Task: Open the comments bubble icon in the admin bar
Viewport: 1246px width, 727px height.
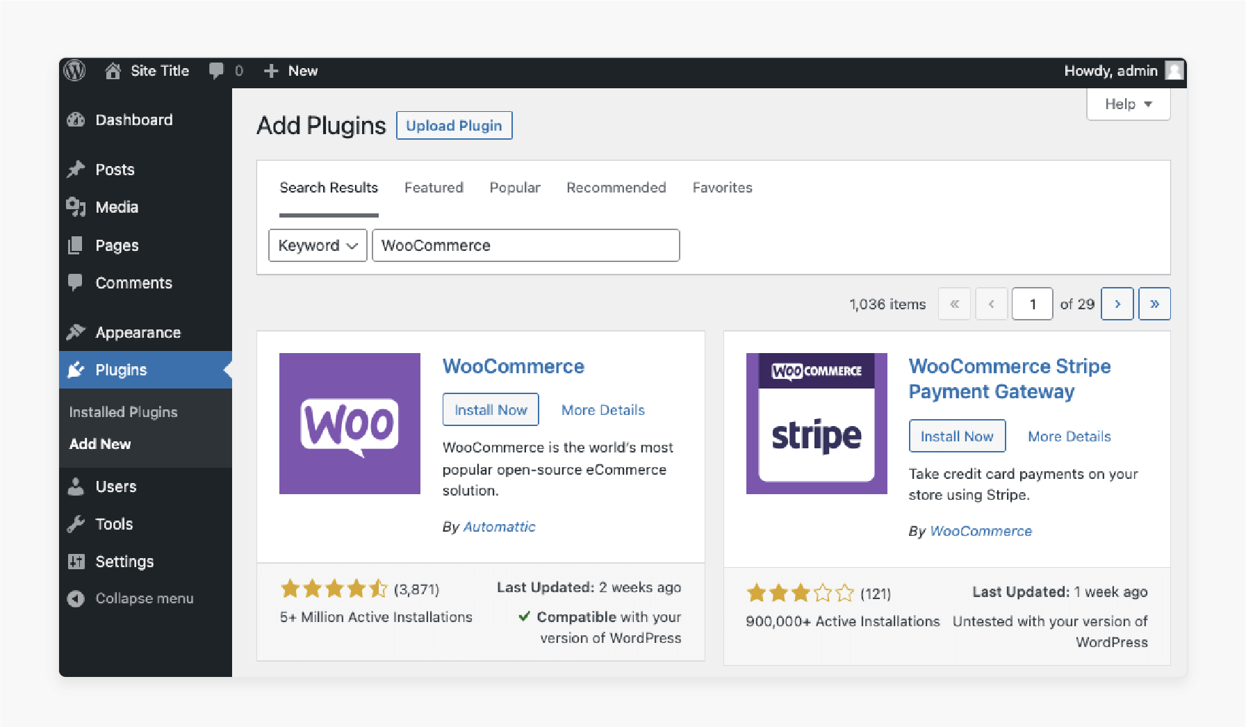Action: point(217,71)
